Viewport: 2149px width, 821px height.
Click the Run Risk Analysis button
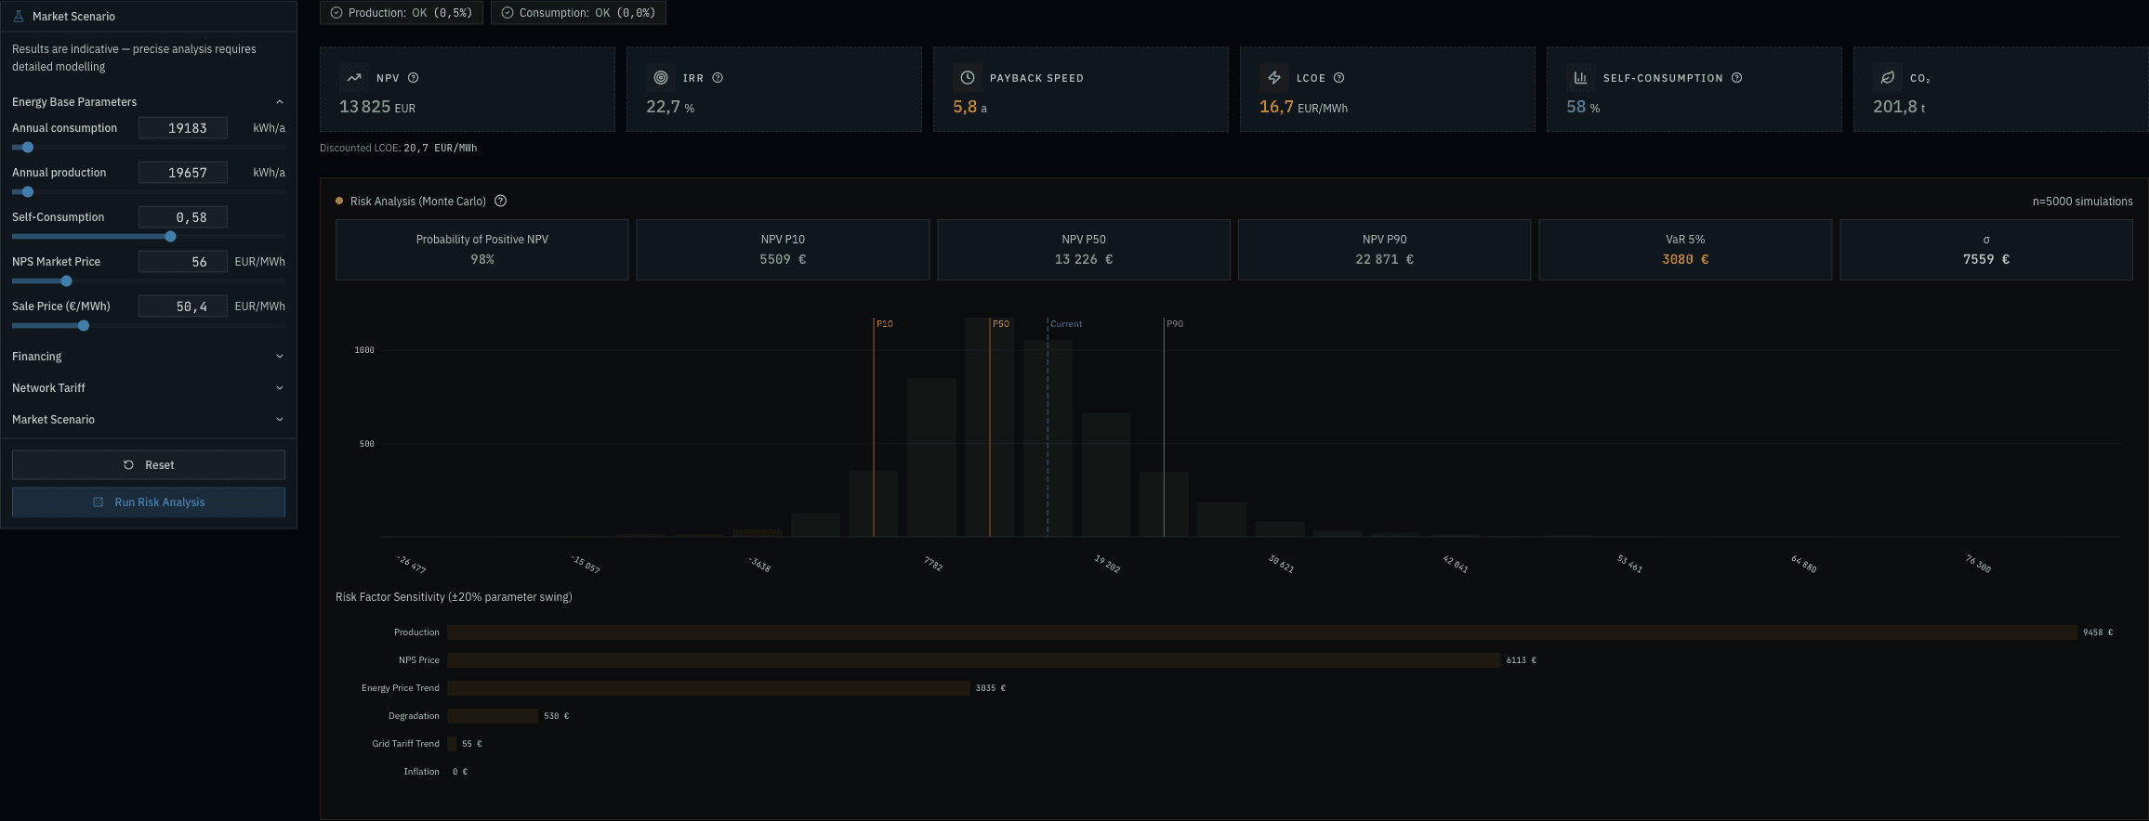[149, 502]
